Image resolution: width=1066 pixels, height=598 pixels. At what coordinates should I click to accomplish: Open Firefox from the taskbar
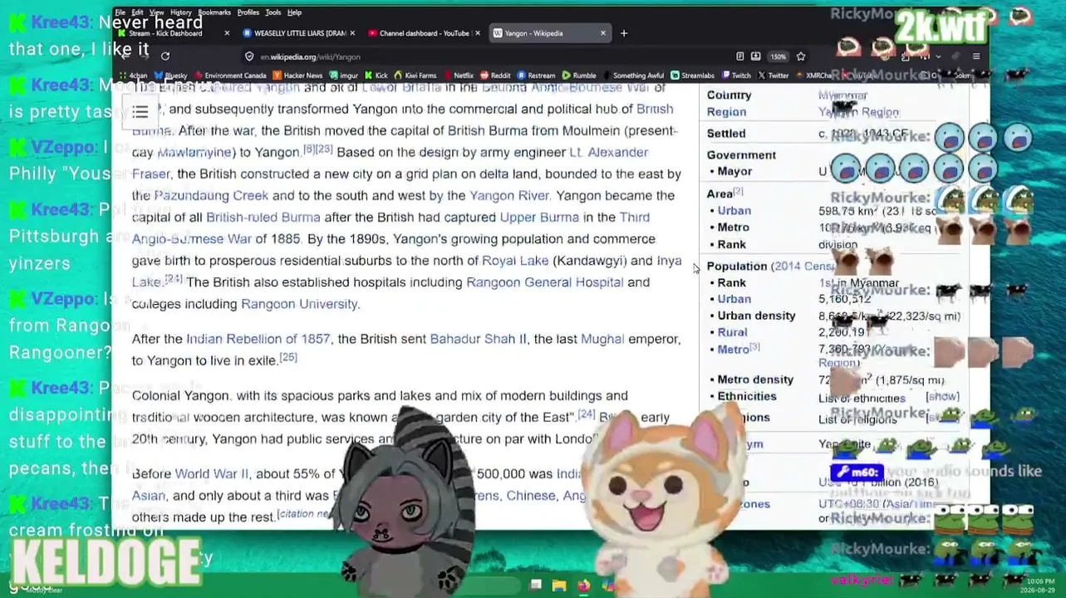(583, 586)
